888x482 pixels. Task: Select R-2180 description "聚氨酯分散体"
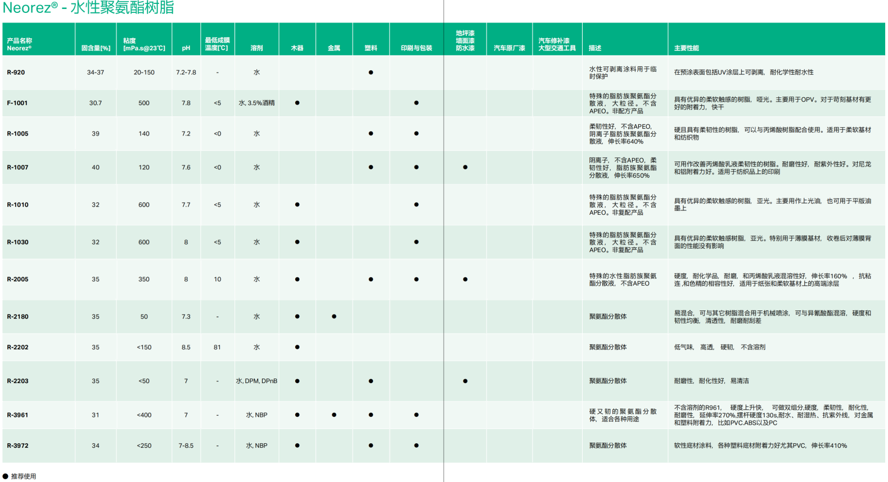(608, 317)
